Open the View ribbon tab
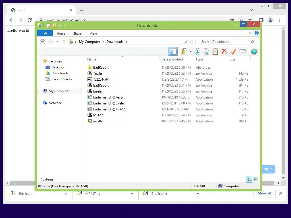This screenshot has height=218, width=291. pos(93,33)
